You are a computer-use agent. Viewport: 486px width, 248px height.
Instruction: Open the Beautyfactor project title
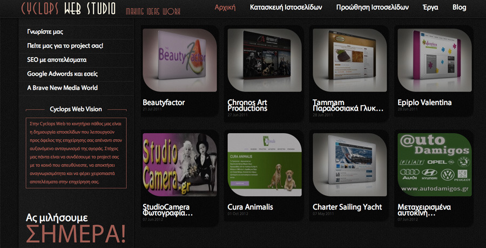coord(164,102)
